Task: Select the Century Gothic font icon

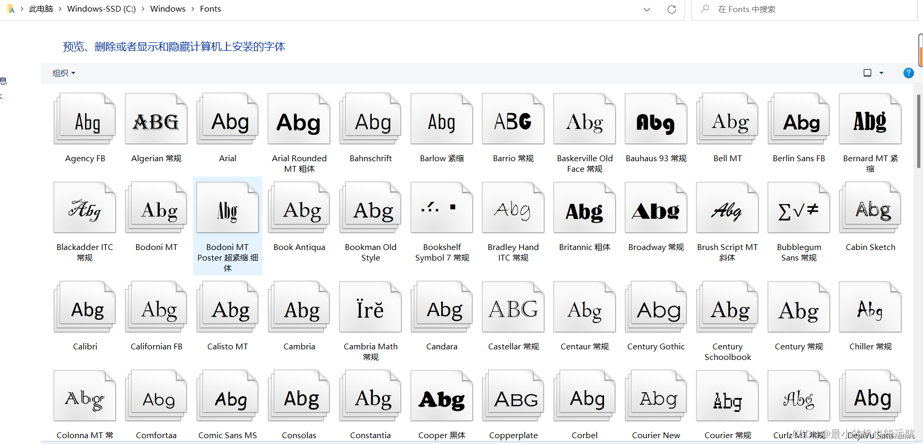Action: pos(656,307)
